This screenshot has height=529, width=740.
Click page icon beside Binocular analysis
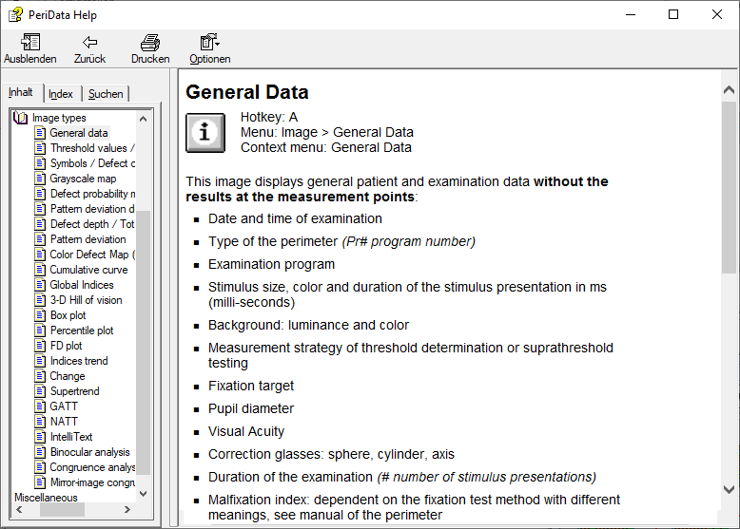click(40, 452)
